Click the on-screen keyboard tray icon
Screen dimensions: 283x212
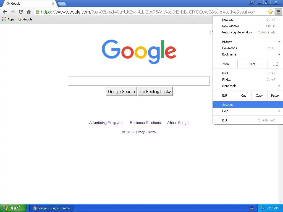(x=251, y=208)
